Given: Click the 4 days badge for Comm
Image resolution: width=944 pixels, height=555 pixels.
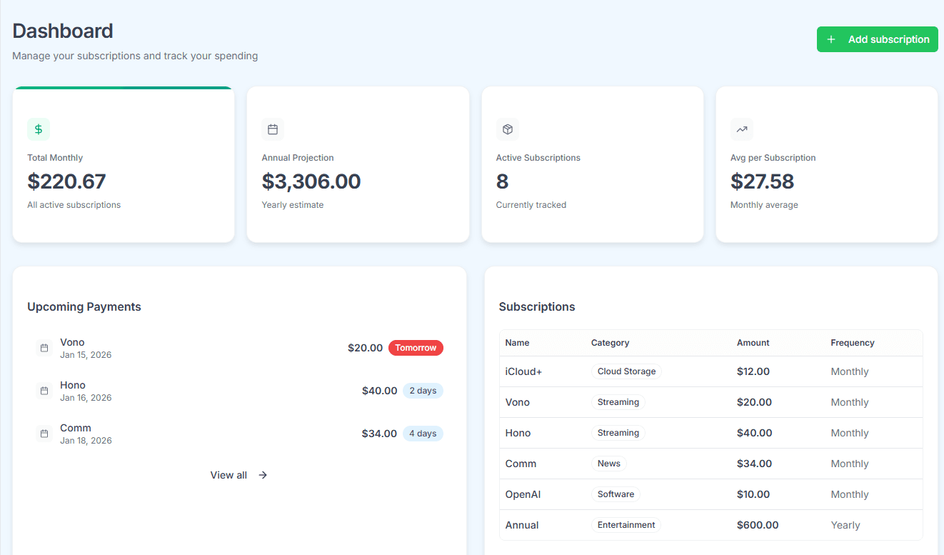Looking at the screenshot, I should 423,434.
